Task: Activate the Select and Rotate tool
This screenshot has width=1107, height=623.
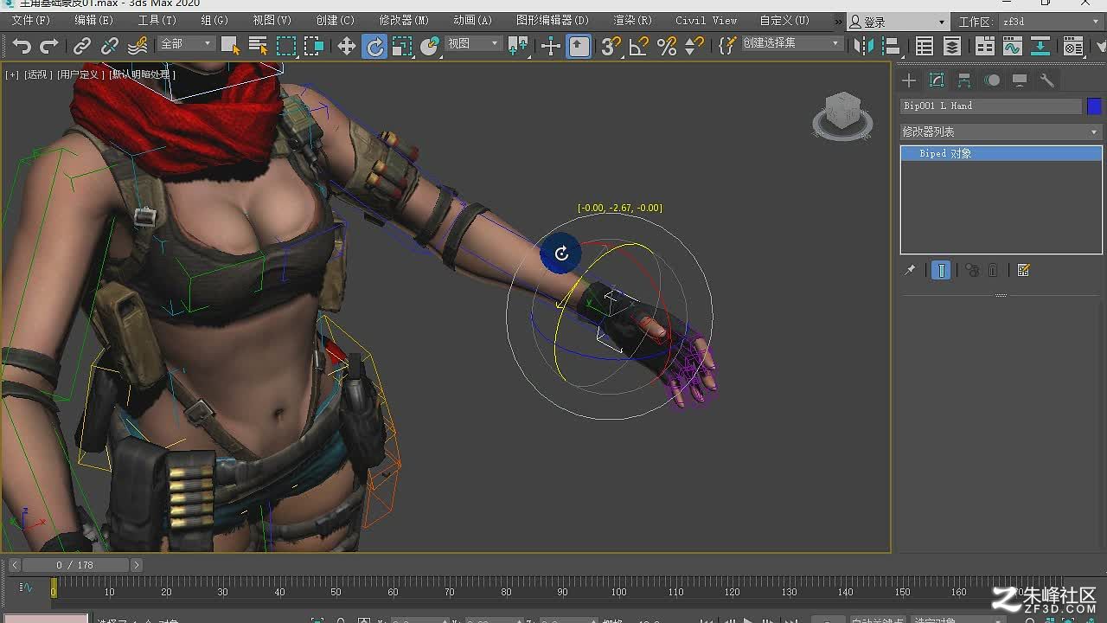Action: 374,46
